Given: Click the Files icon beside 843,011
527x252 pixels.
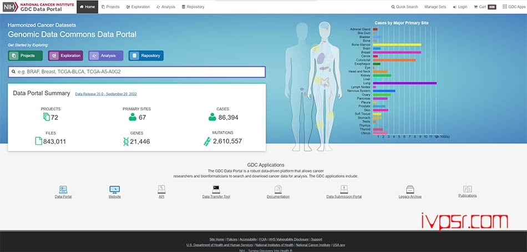Looking at the screenshot, I should point(39,141).
